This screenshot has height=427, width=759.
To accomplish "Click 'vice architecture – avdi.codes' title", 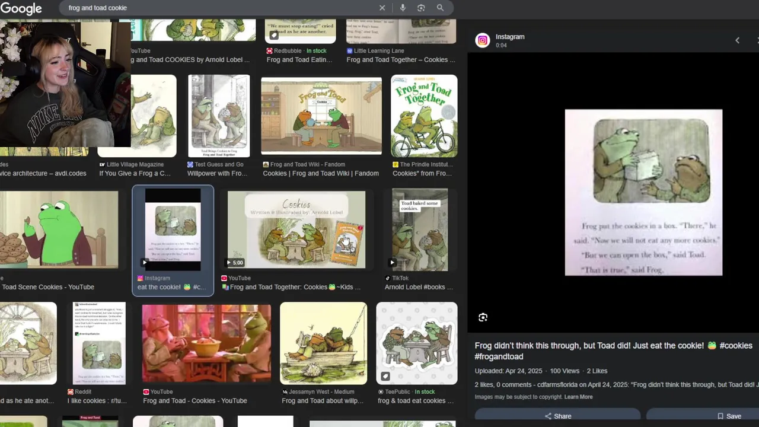I will (x=43, y=173).
